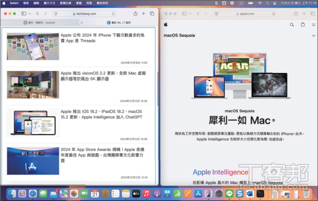Click iPhone Threads article thumbnail
Screen dimensions: 318x201
click(33, 46)
